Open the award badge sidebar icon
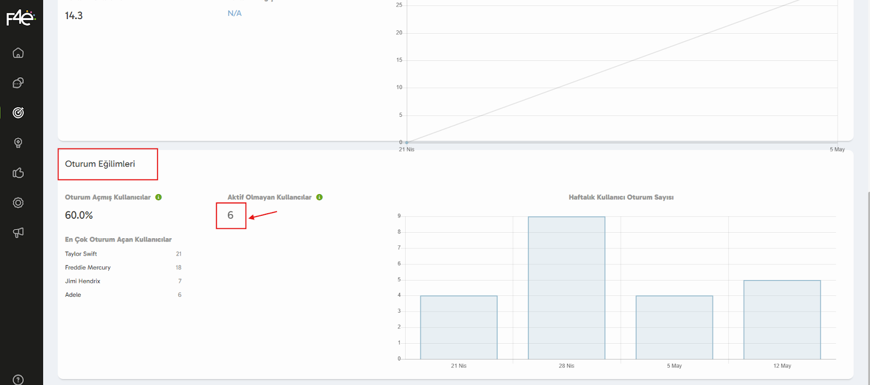The image size is (870, 385). [x=18, y=143]
